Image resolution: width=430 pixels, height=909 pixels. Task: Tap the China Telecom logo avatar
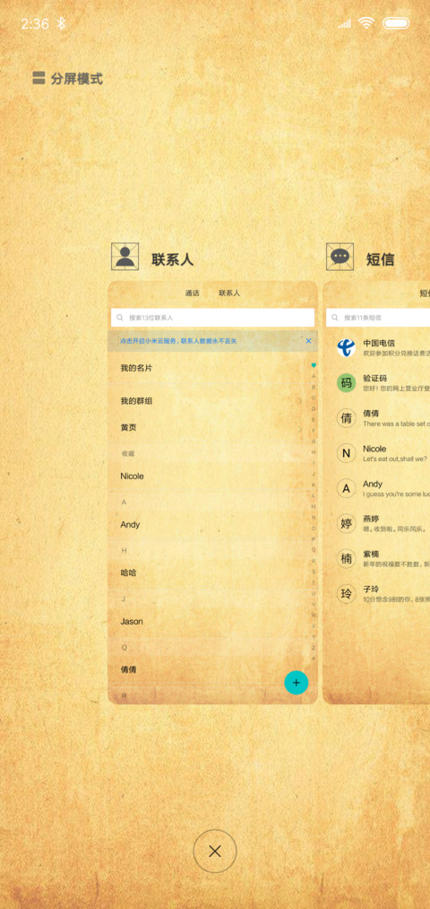coord(346,348)
